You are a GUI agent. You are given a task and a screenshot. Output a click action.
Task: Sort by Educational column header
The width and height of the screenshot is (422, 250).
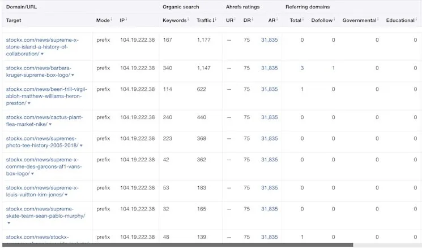click(x=400, y=20)
